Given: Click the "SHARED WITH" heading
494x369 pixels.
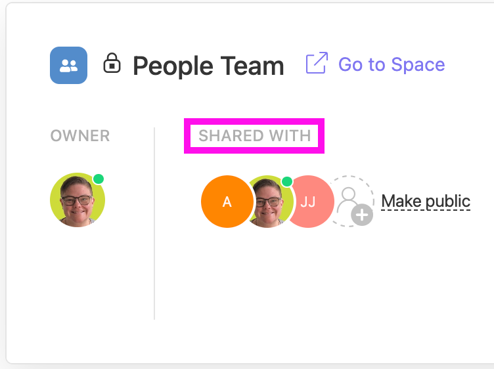Looking at the screenshot, I should [x=255, y=136].
